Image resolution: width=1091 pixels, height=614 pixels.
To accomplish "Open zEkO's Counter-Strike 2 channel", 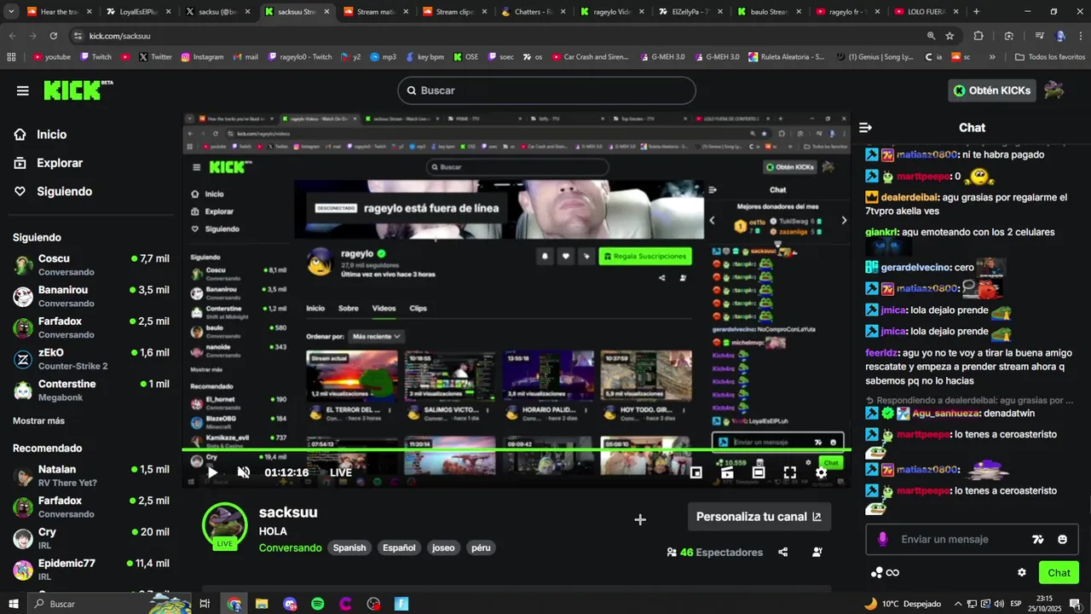I will 91,358.
